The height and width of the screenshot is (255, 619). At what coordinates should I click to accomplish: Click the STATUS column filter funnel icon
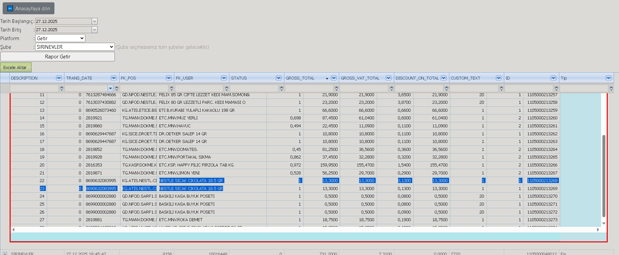click(x=281, y=89)
